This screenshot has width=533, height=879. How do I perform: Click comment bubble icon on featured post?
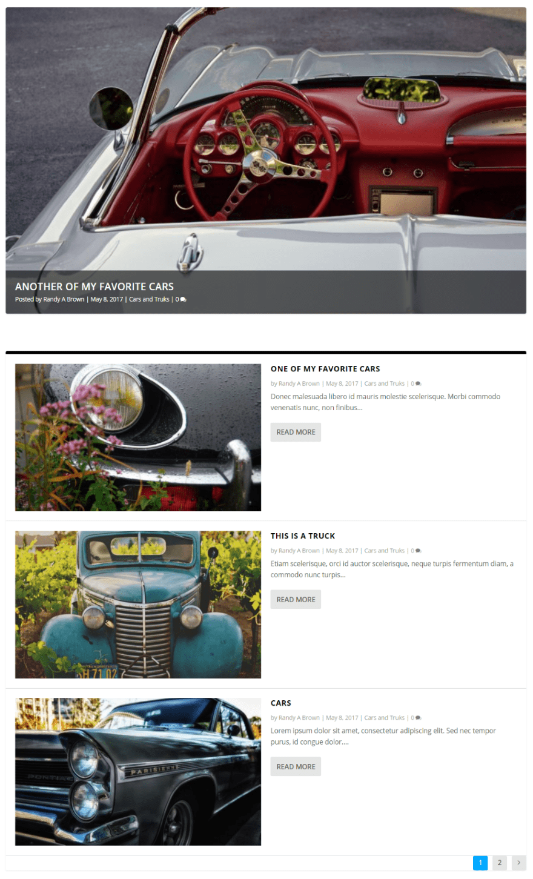[x=183, y=299]
